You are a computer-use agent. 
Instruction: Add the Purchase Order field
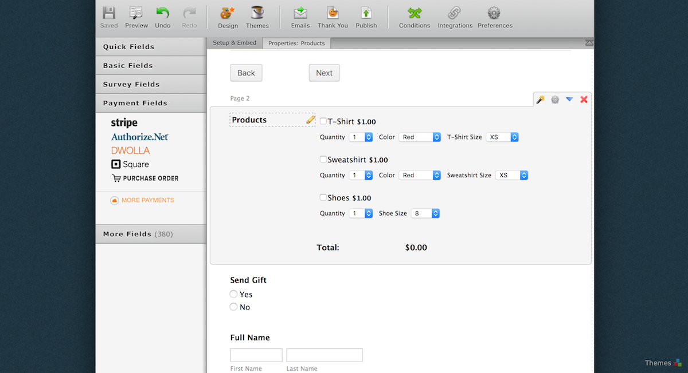145,178
